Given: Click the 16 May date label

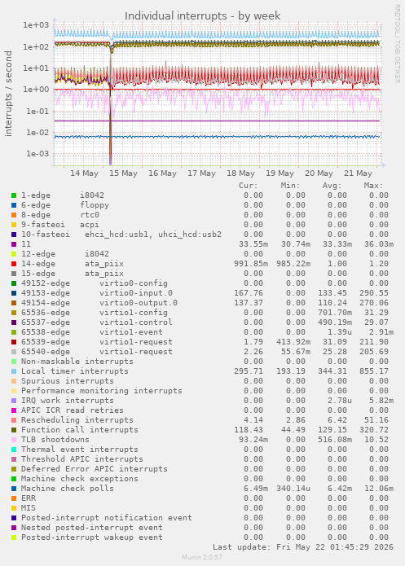Looking at the screenshot, I should (x=163, y=173).
